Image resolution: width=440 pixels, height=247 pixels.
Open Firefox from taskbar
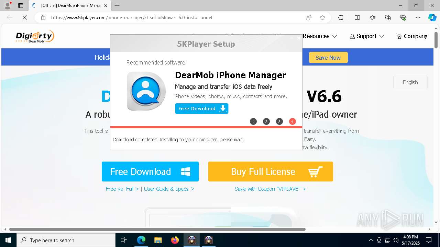pos(175,240)
